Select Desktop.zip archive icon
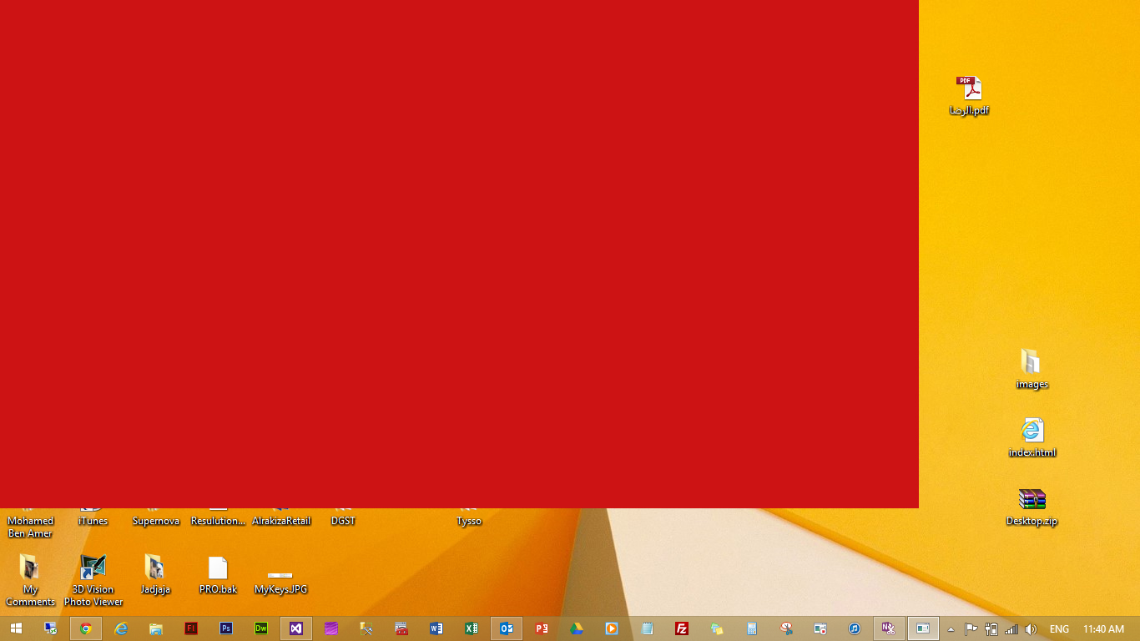This screenshot has height=641, width=1140. pyautogui.click(x=1032, y=507)
